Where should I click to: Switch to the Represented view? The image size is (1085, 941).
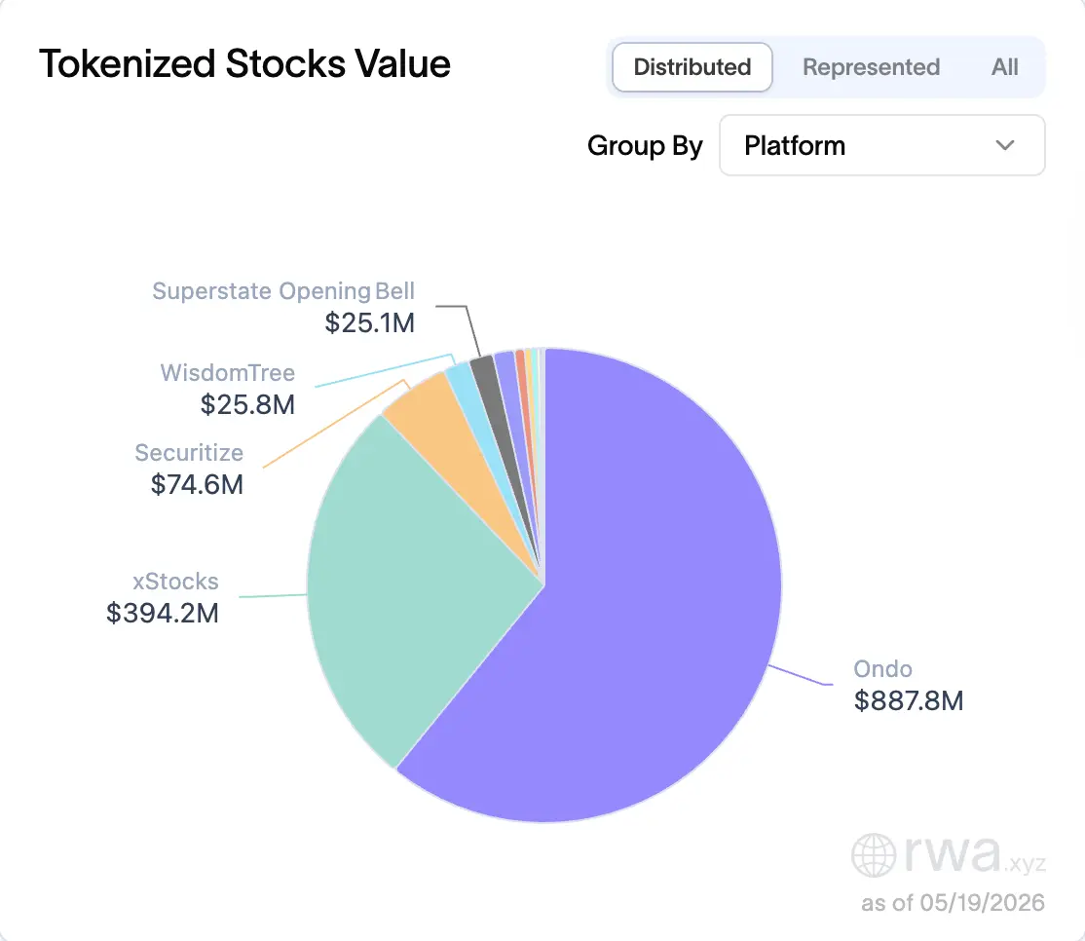pyautogui.click(x=871, y=67)
